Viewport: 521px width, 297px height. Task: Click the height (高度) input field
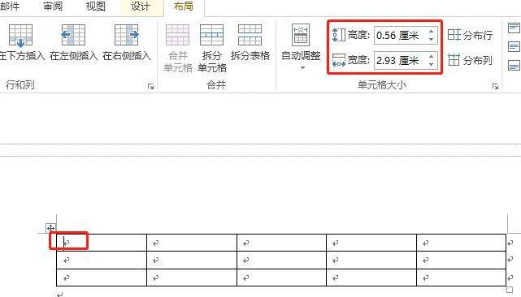tap(401, 35)
